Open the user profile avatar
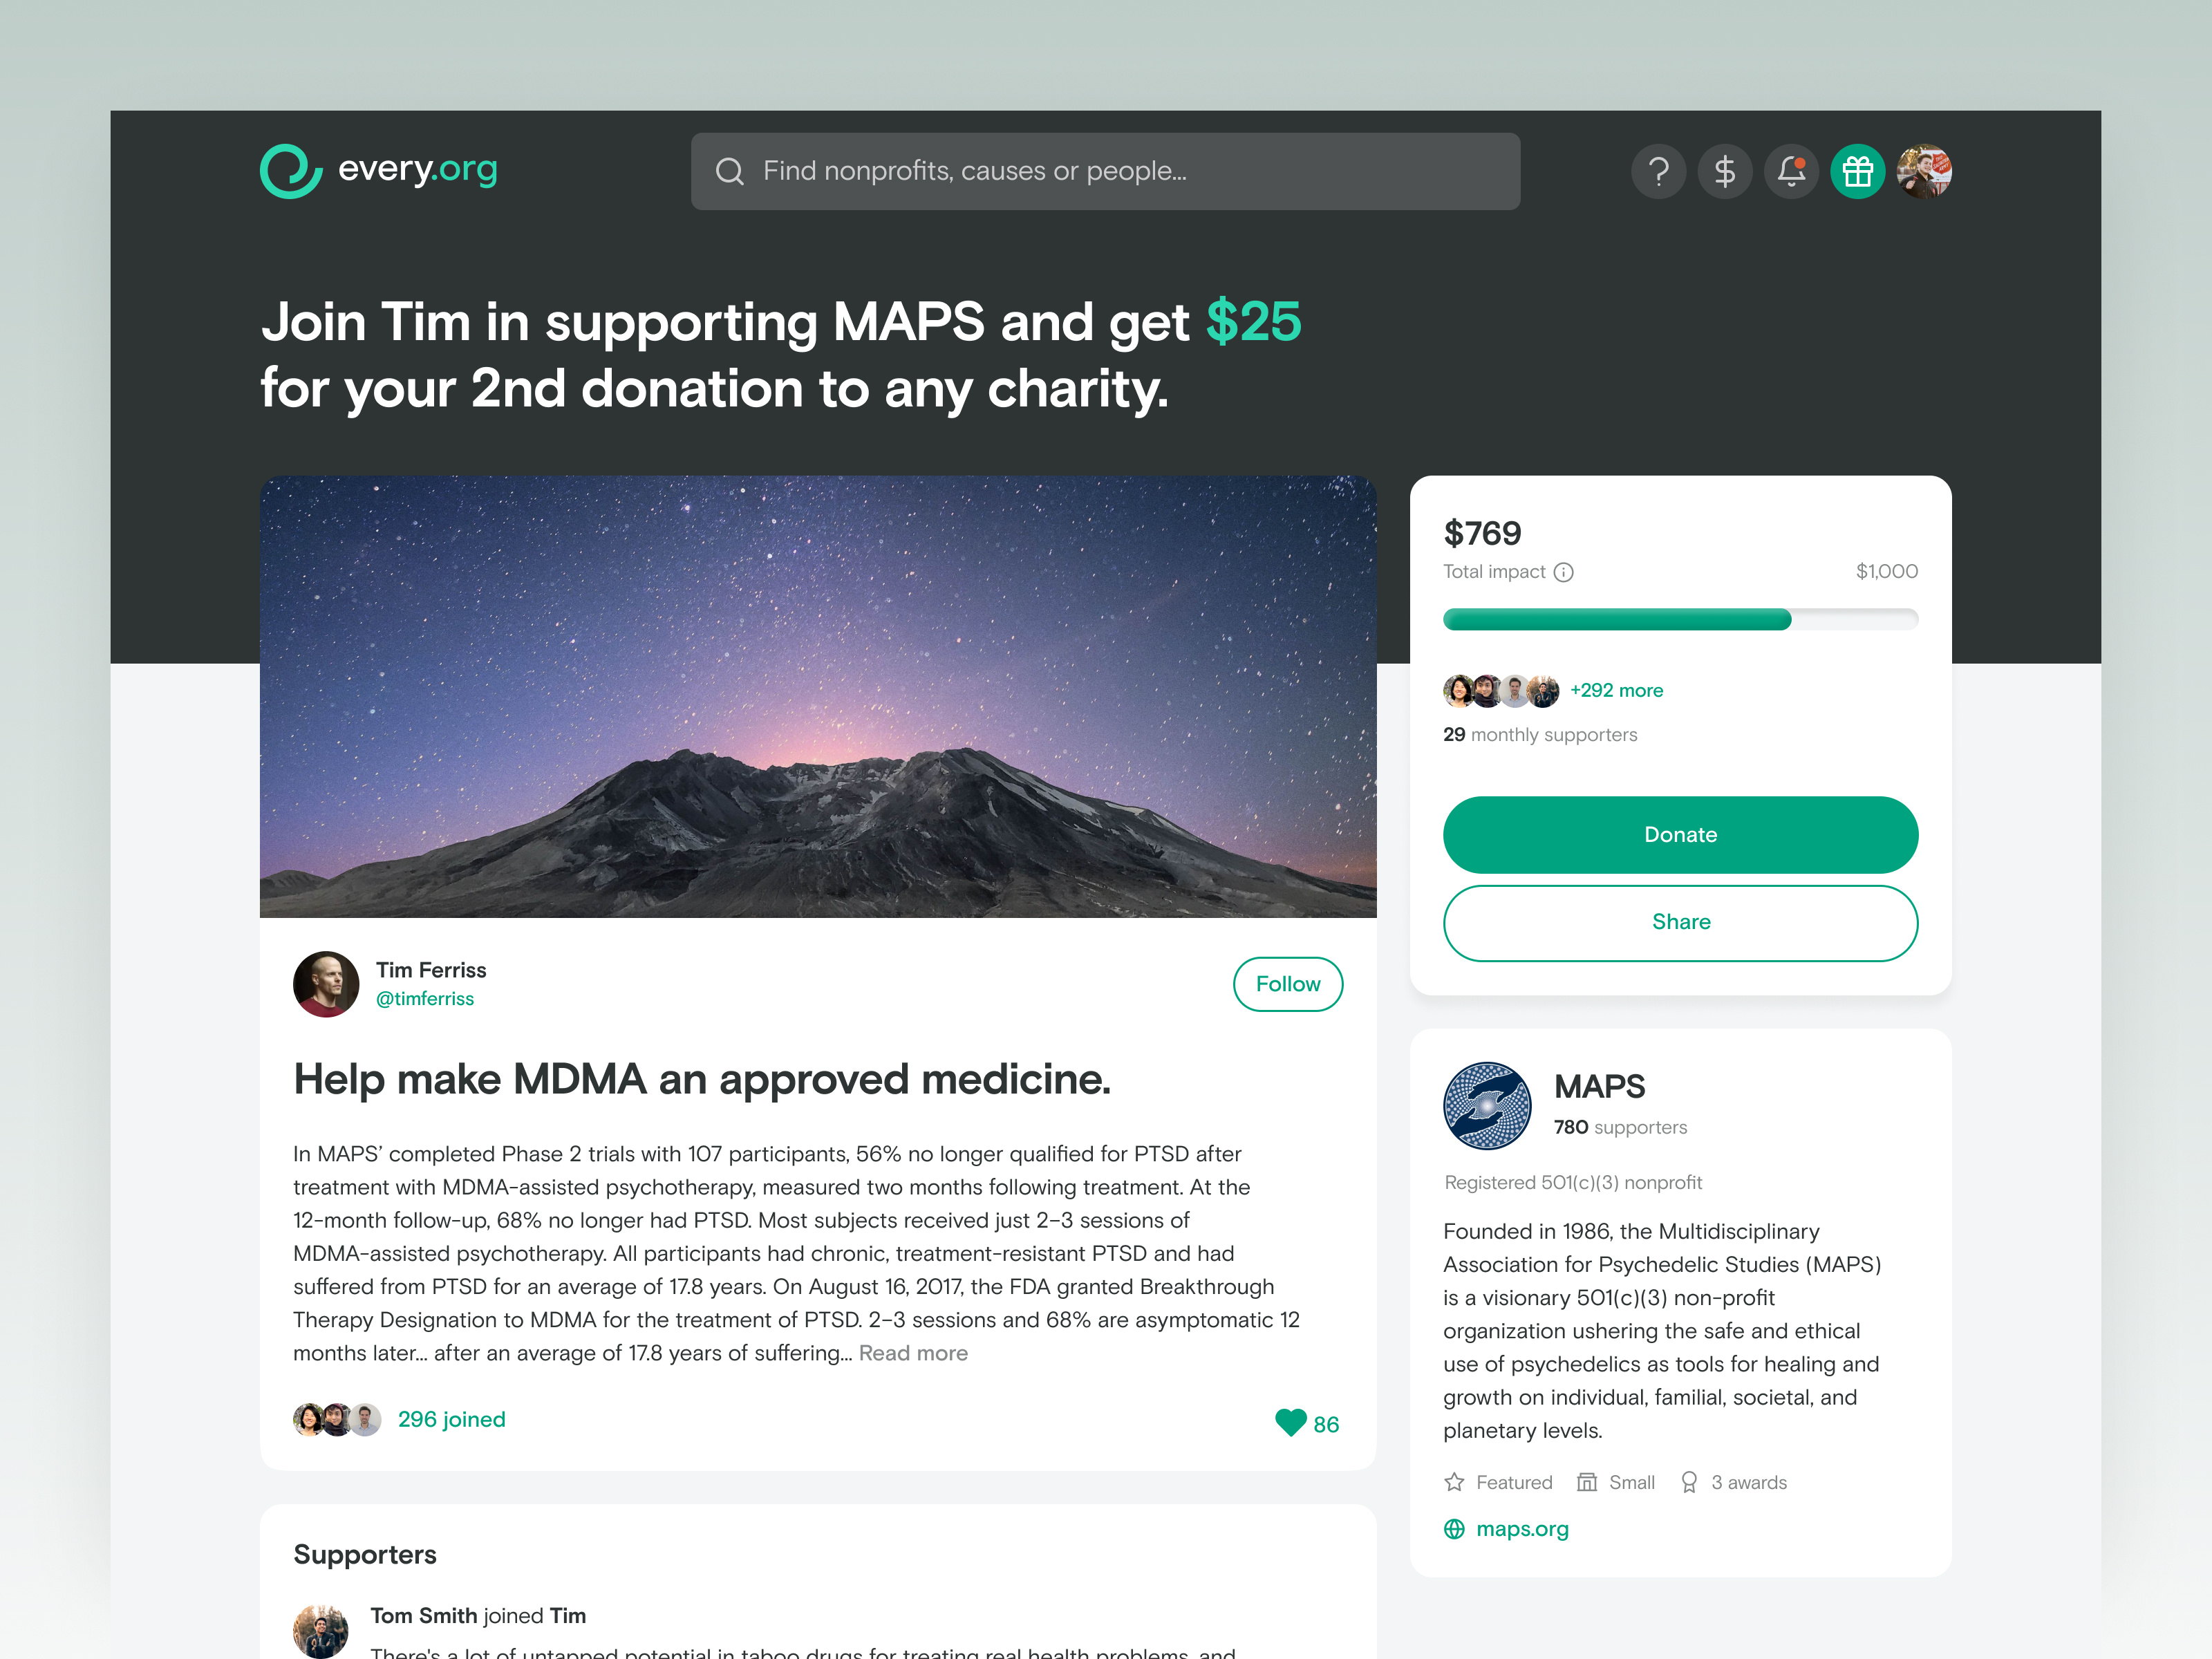Viewport: 2212px width, 1659px height. (1924, 171)
